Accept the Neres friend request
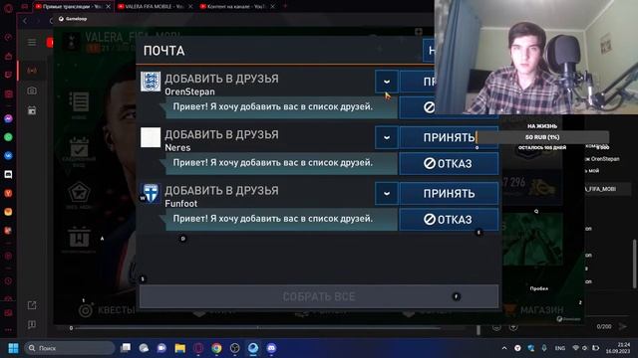 (449, 137)
